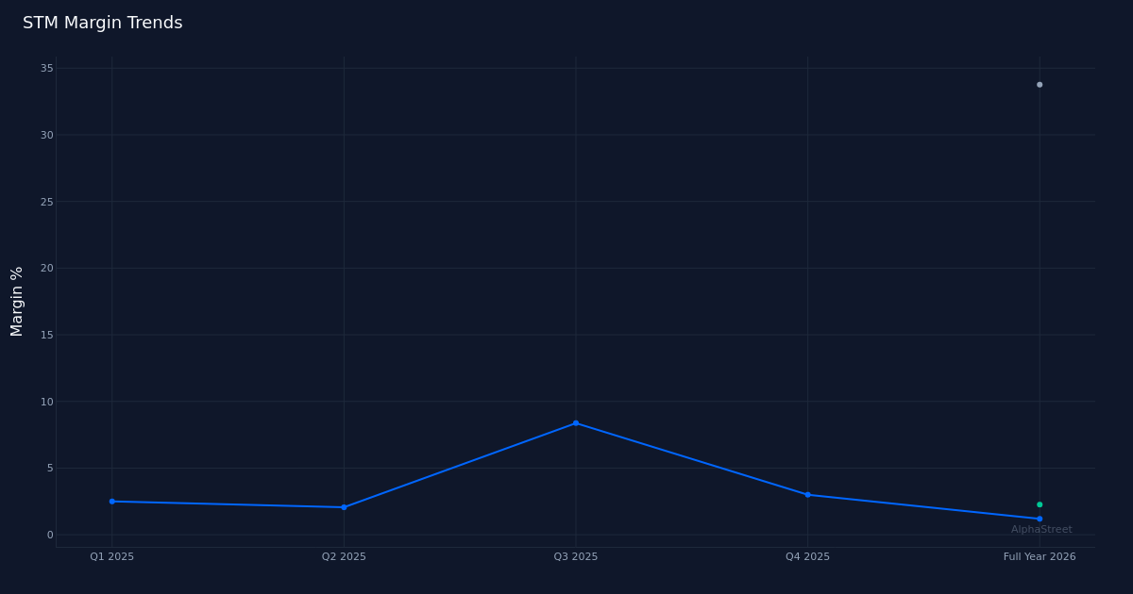Click the green data point above Full Year 2026

[x=1040, y=503]
